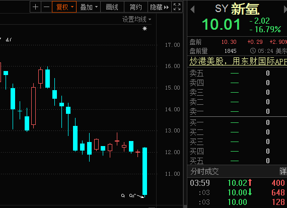287x208 pixels.
Task: Select the 卖一 ask row
Action: coord(237,111)
